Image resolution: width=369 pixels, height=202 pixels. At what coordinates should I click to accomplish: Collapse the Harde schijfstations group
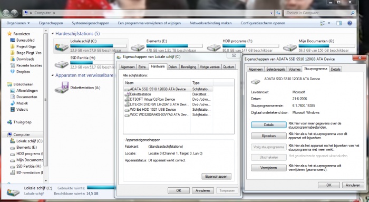(53, 34)
